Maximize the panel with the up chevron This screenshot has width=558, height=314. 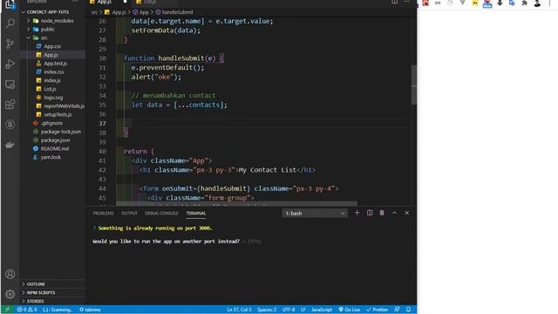394,213
